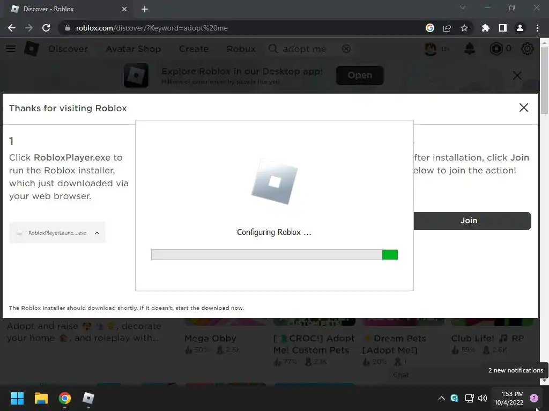
Task: Click Open for the Desktop app banner
Action: 360,75
